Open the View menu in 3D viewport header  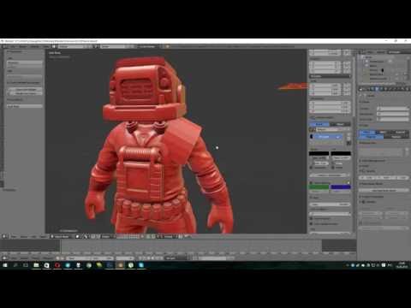[14, 237]
